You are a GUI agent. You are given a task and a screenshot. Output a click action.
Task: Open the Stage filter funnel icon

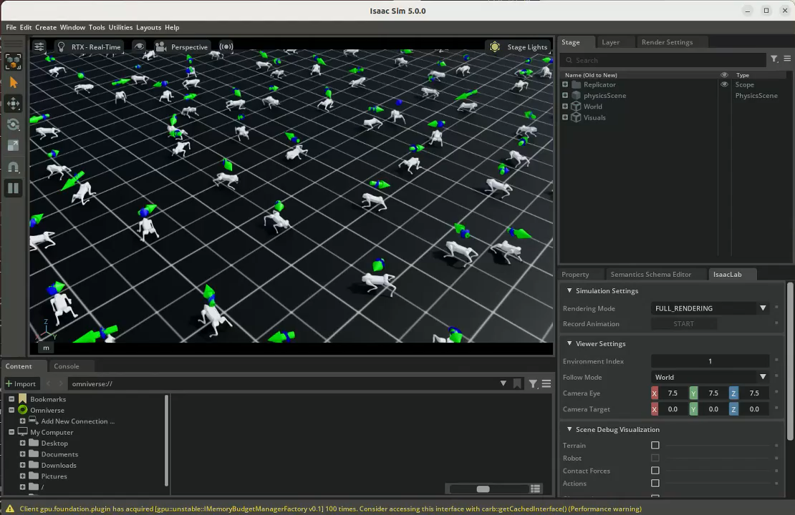(774, 59)
